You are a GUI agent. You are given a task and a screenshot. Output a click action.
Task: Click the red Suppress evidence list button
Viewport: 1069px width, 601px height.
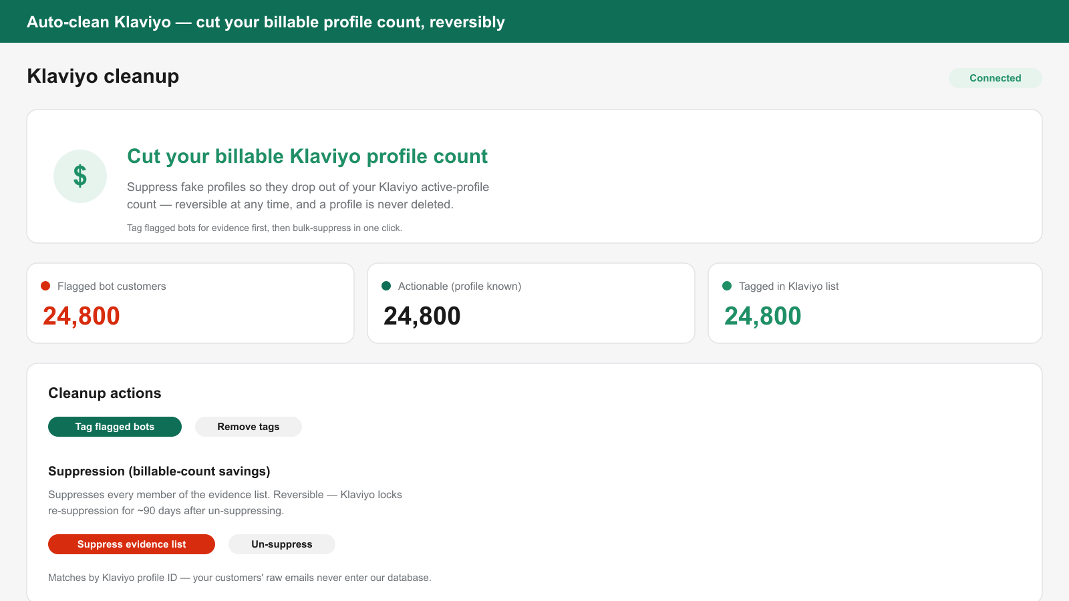[132, 544]
